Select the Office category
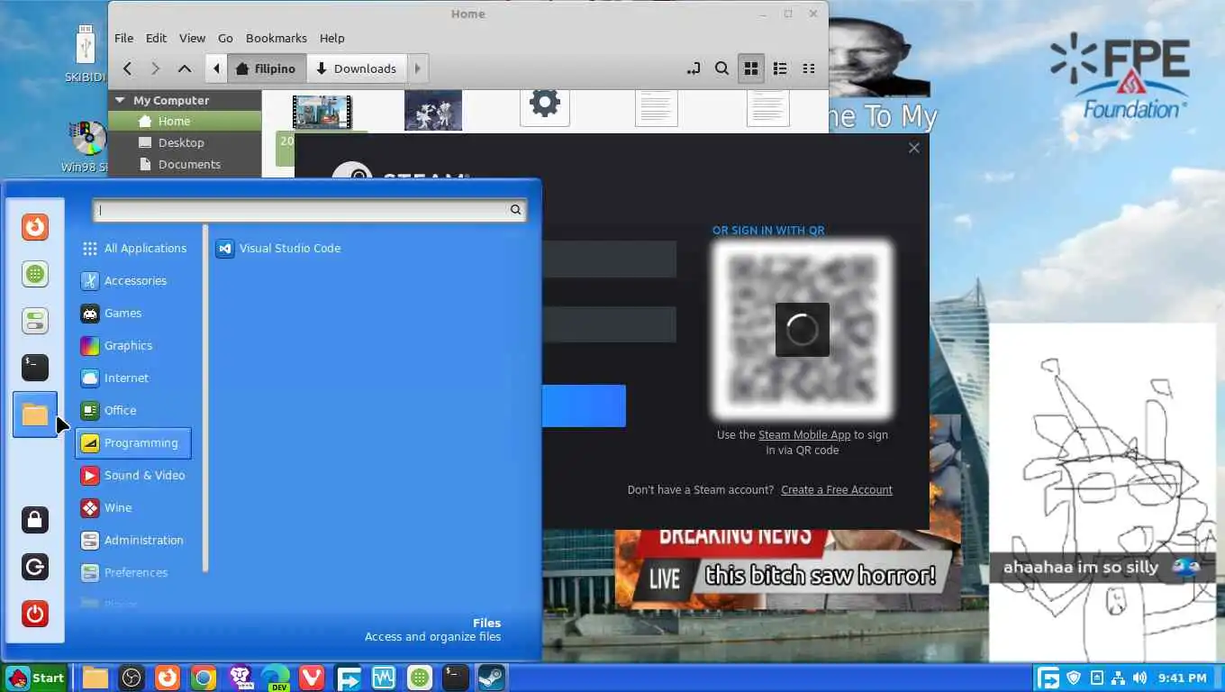1225x692 pixels. (133, 411)
